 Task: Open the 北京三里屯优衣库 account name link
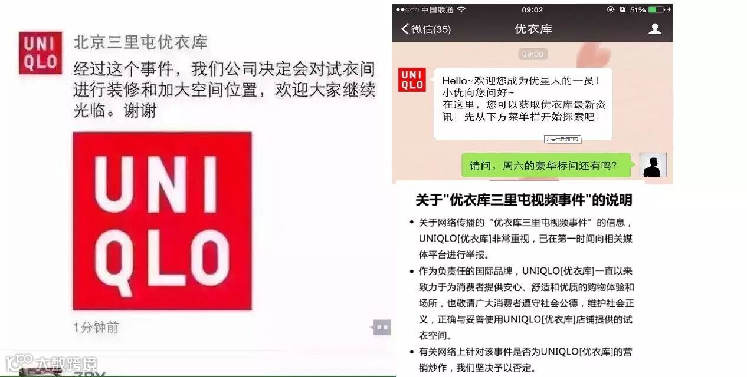[x=140, y=42]
